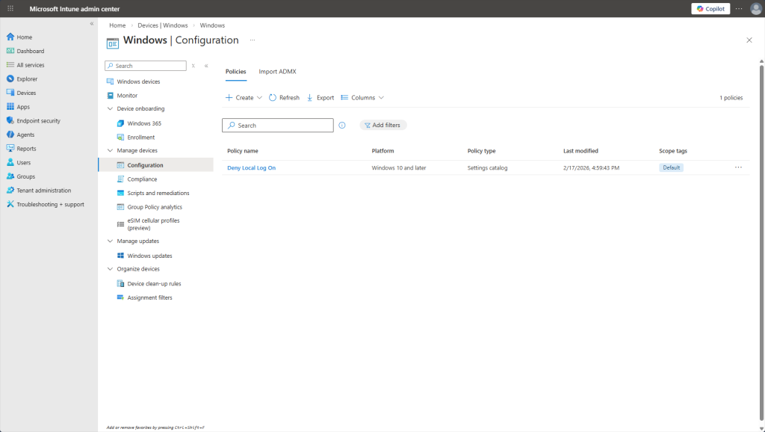765x432 pixels.
Task: Switch to the Import ADMX tab
Action: 277,72
